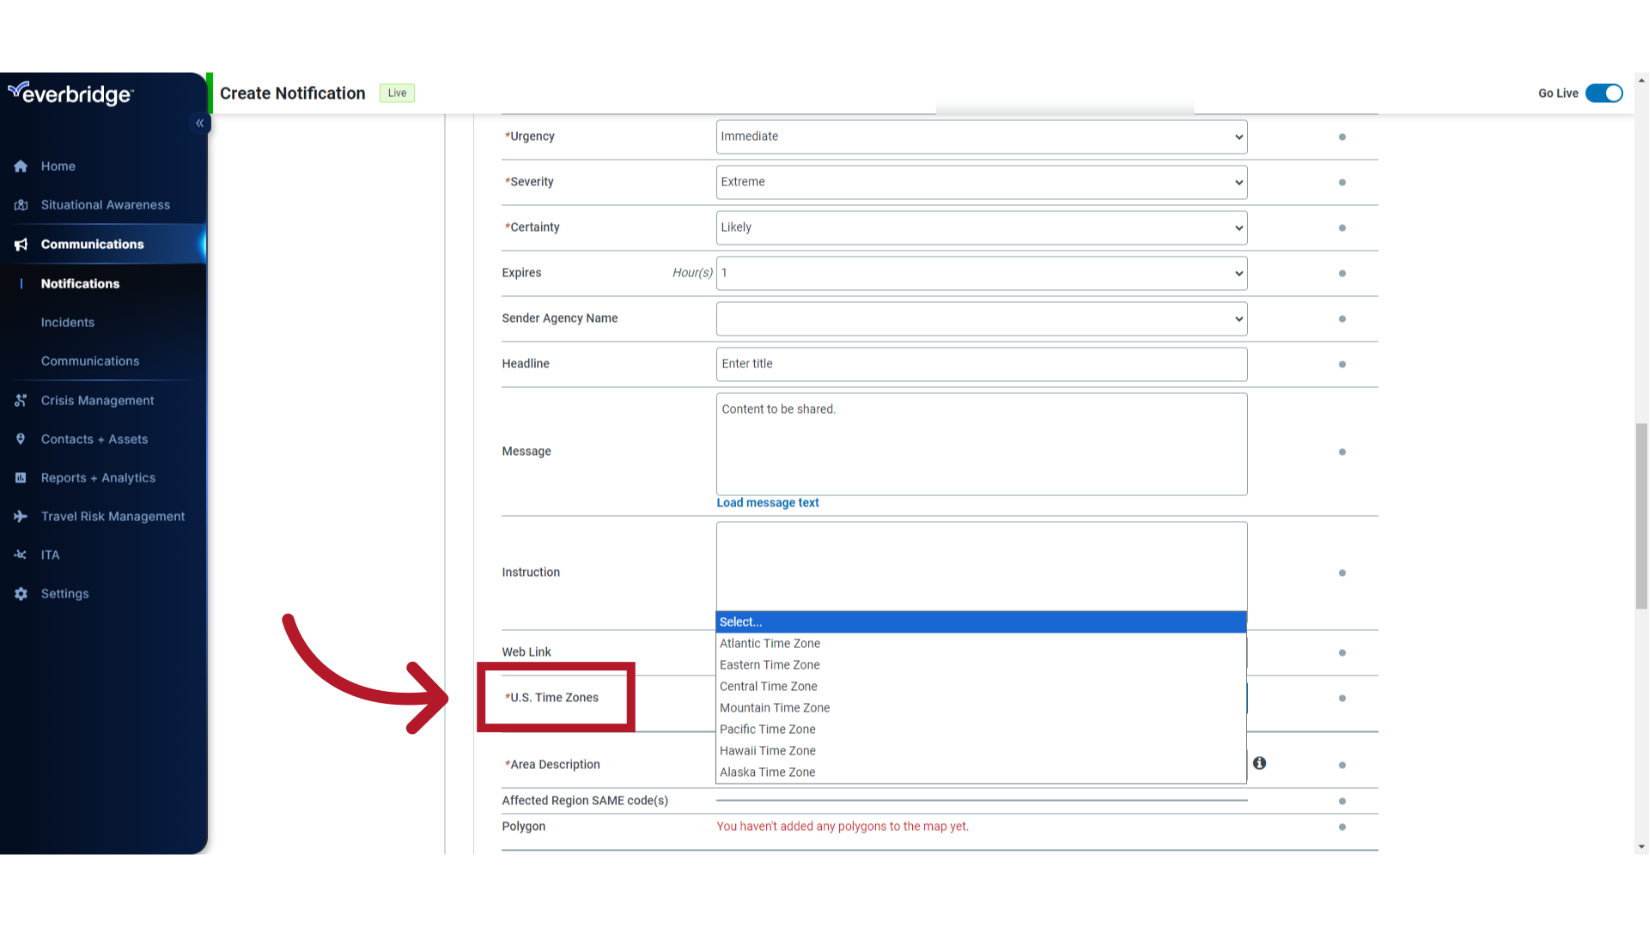Open the Expires hours dropdown
Image resolution: width=1649 pixels, height=927 pixels.
(982, 274)
